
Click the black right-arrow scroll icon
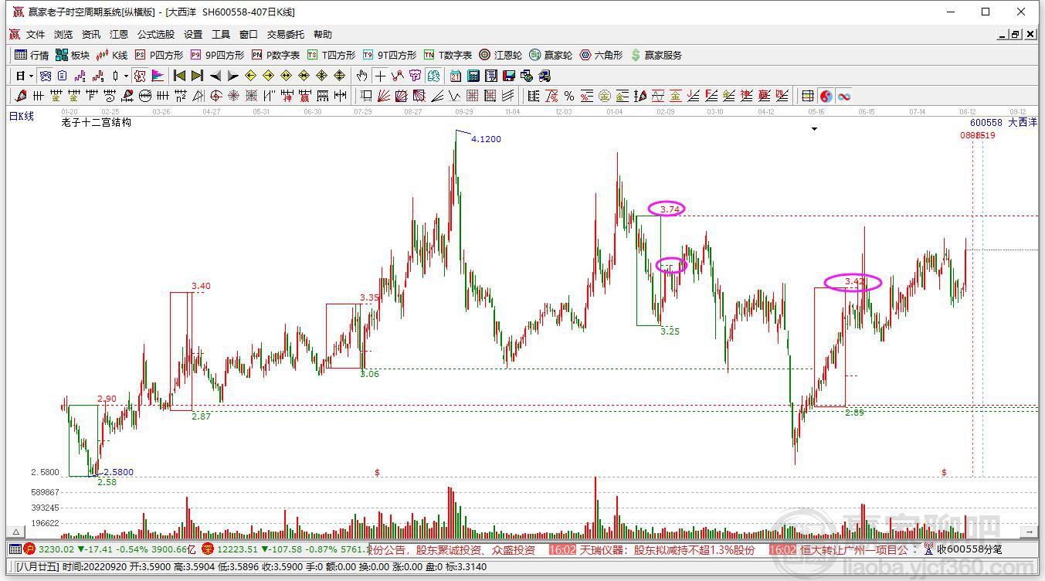click(x=232, y=76)
